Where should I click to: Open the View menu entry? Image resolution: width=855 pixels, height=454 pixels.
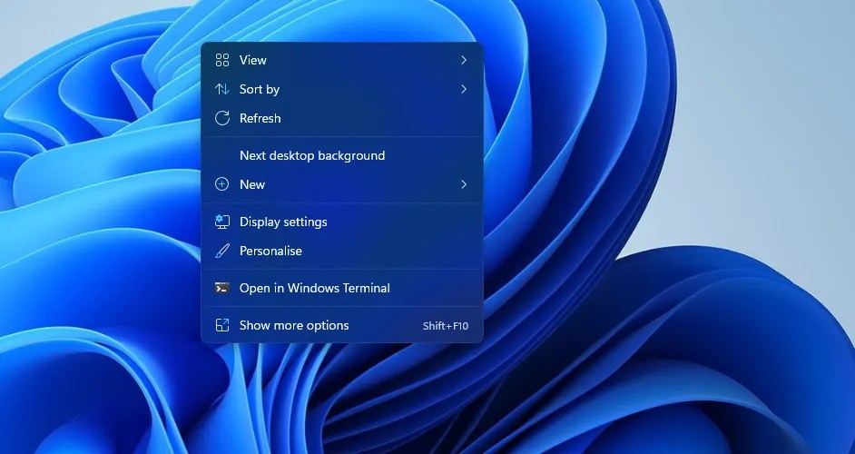pos(342,60)
